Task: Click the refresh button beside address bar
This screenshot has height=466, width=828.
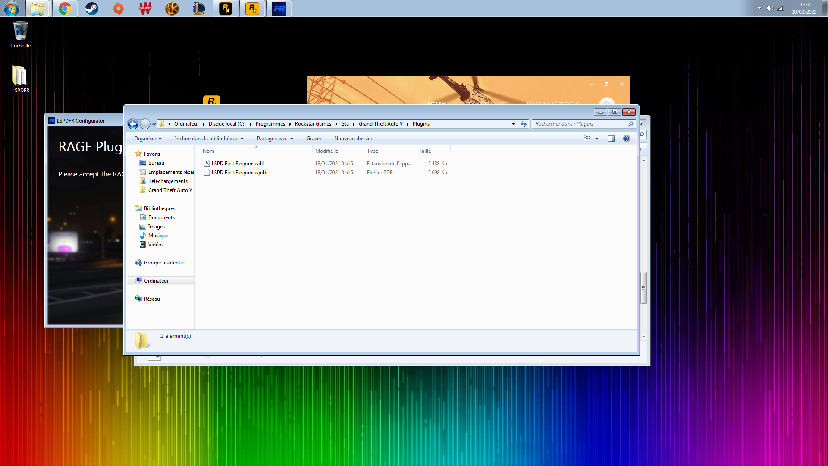Action: pos(524,124)
